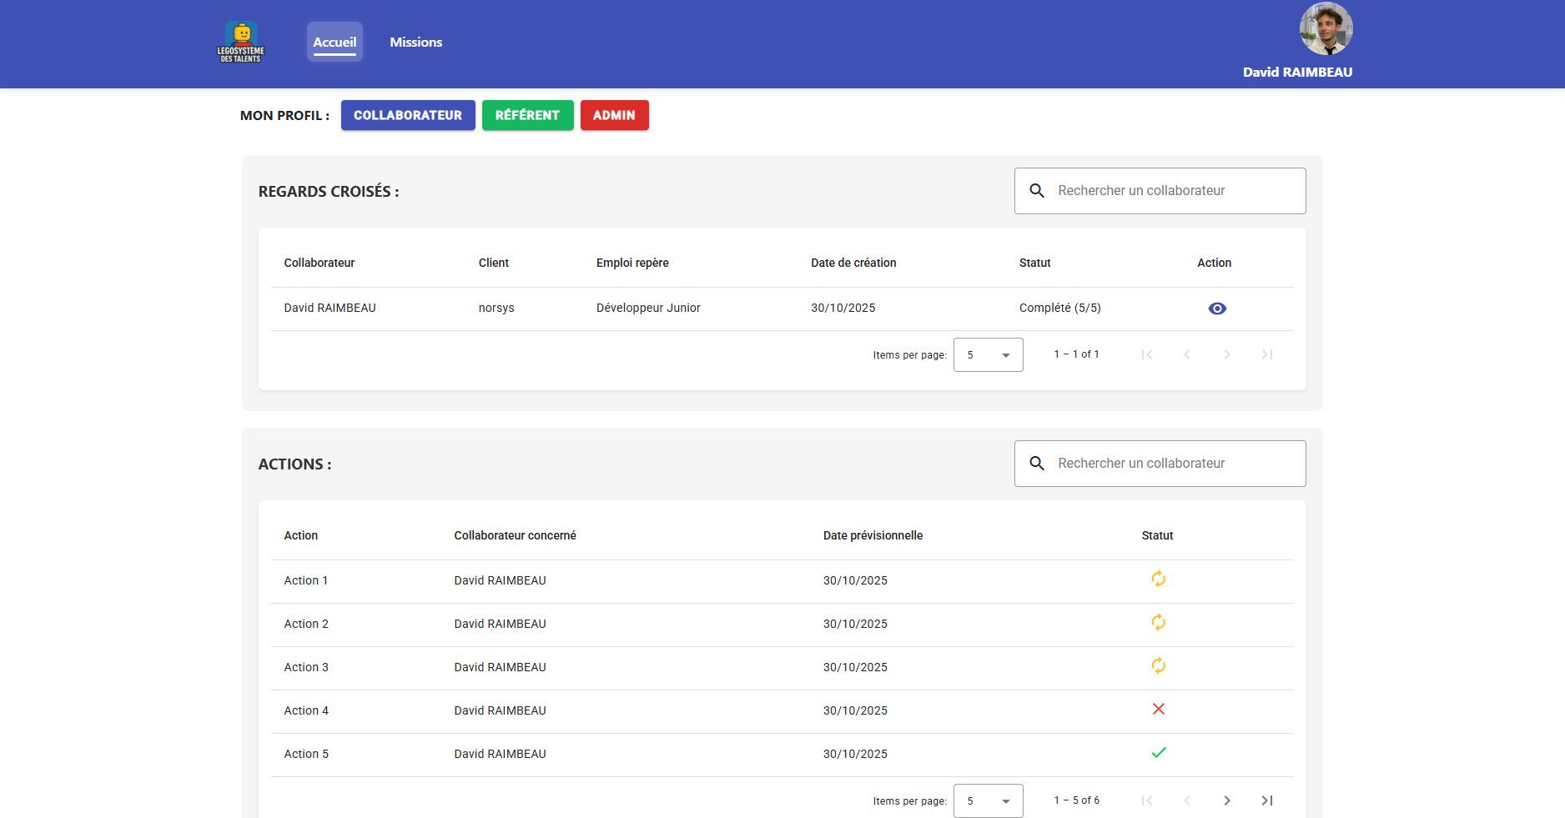The image size is (1565, 818).
Task: Click the yellow refresh status icon on Action 2
Action: pyautogui.click(x=1158, y=623)
